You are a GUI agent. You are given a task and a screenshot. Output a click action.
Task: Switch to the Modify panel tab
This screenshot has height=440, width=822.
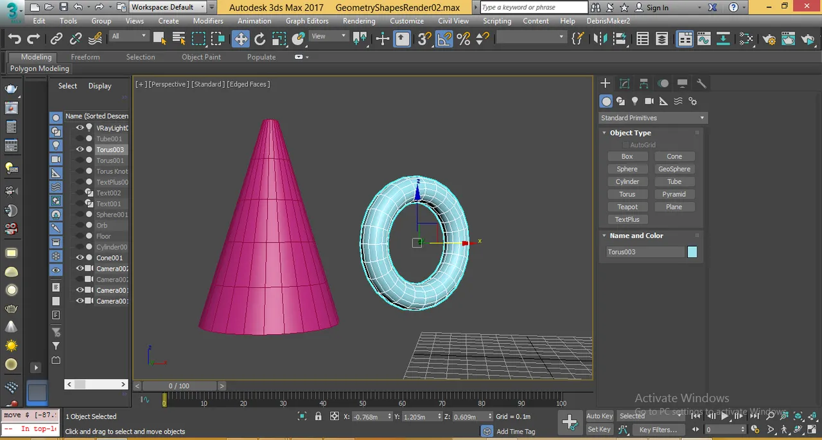pos(624,83)
